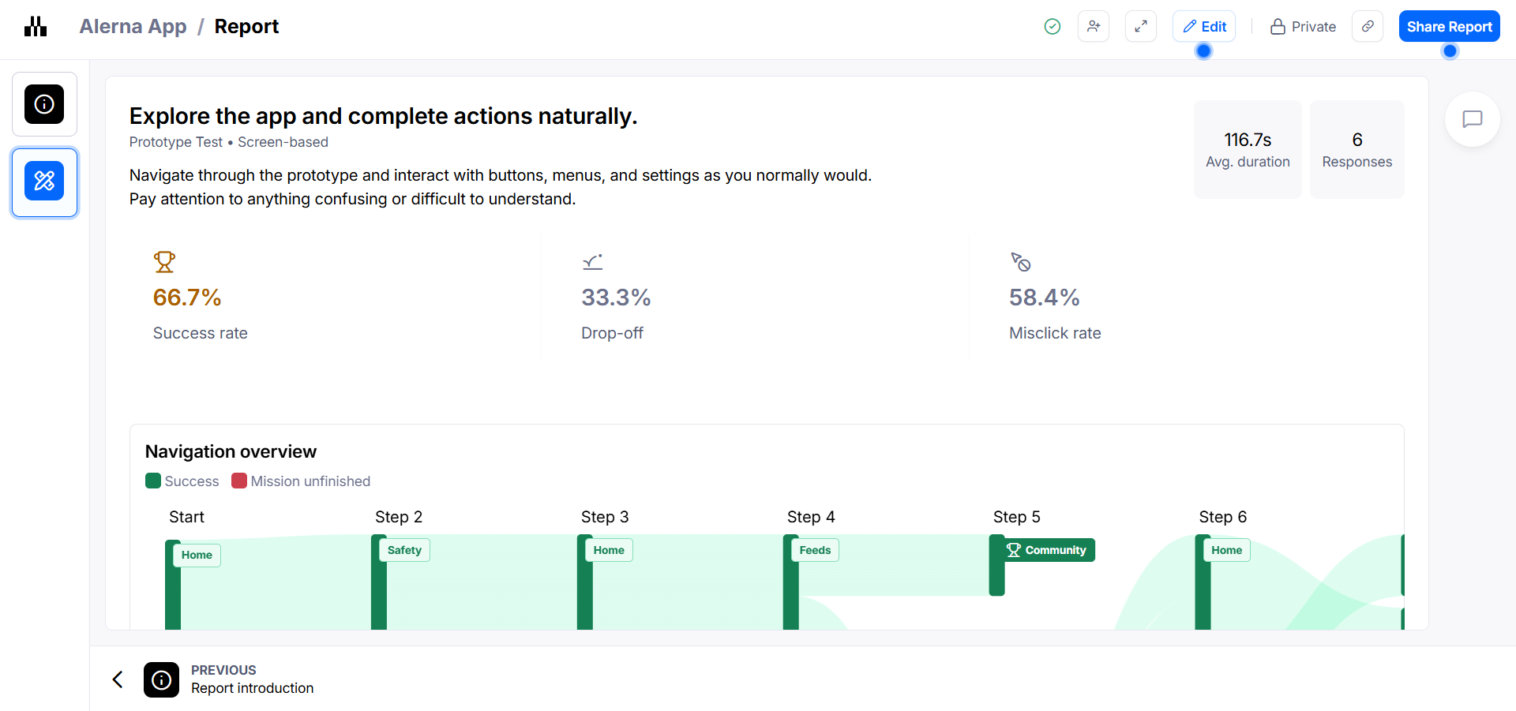The image size is (1516, 711).
Task: Toggle the Private visibility setting
Action: pos(1303,26)
